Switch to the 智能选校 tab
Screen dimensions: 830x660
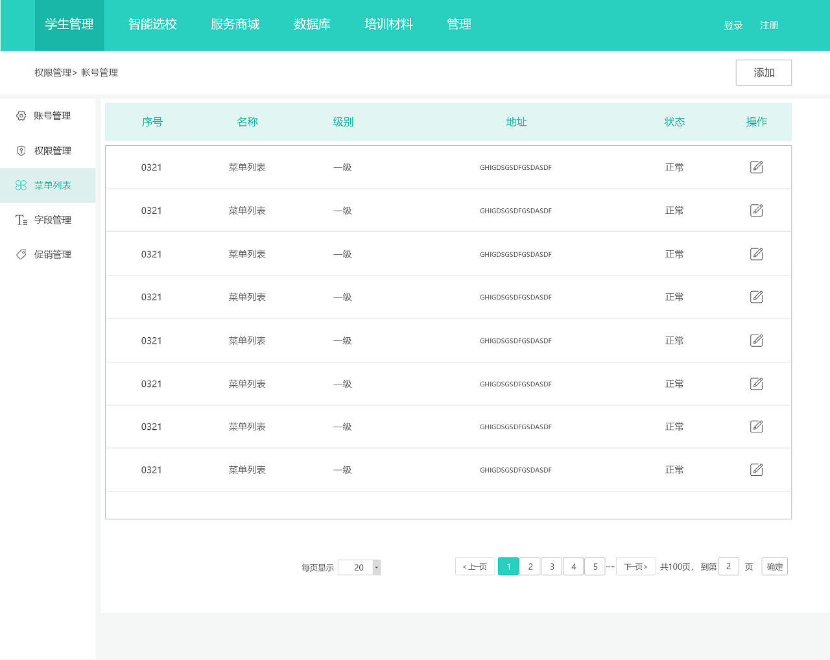point(152,24)
